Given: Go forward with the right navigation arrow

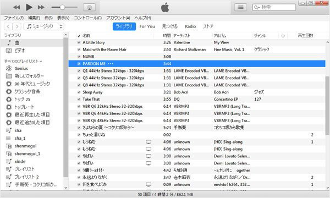Looking at the screenshot, I should tap(16, 26).
